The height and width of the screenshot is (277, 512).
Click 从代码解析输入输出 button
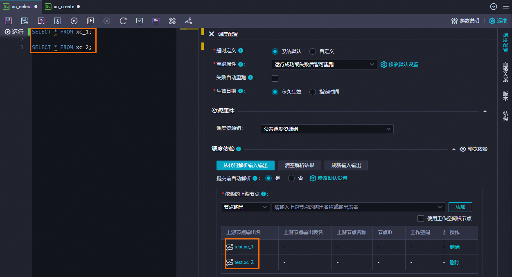click(x=246, y=165)
